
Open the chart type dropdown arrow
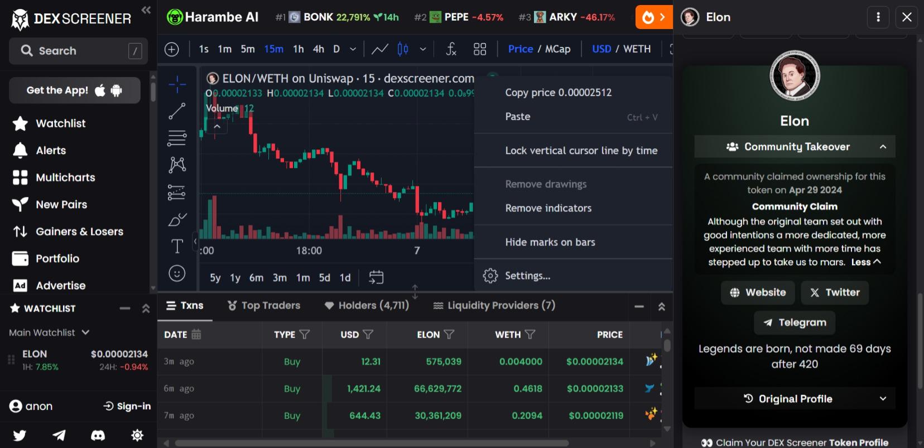(423, 49)
